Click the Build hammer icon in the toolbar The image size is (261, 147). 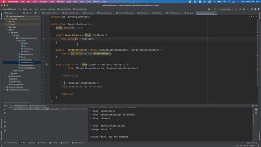[215, 9]
